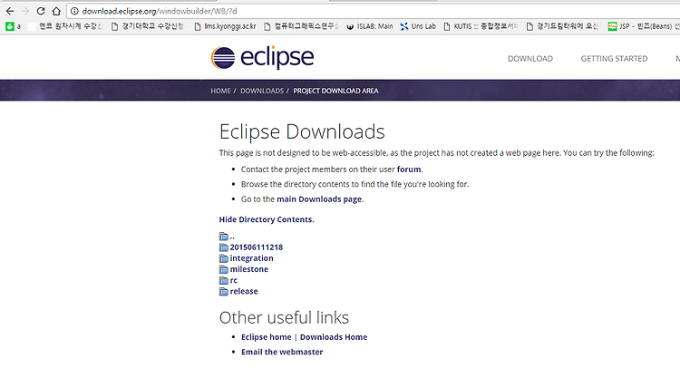The height and width of the screenshot is (368, 680).
Task: Open the main Downloads page link
Action: pos(319,199)
